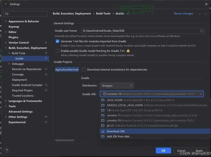Open the Distribution Wrapper dropdown
This screenshot has width=211, height=157.
point(117,86)
